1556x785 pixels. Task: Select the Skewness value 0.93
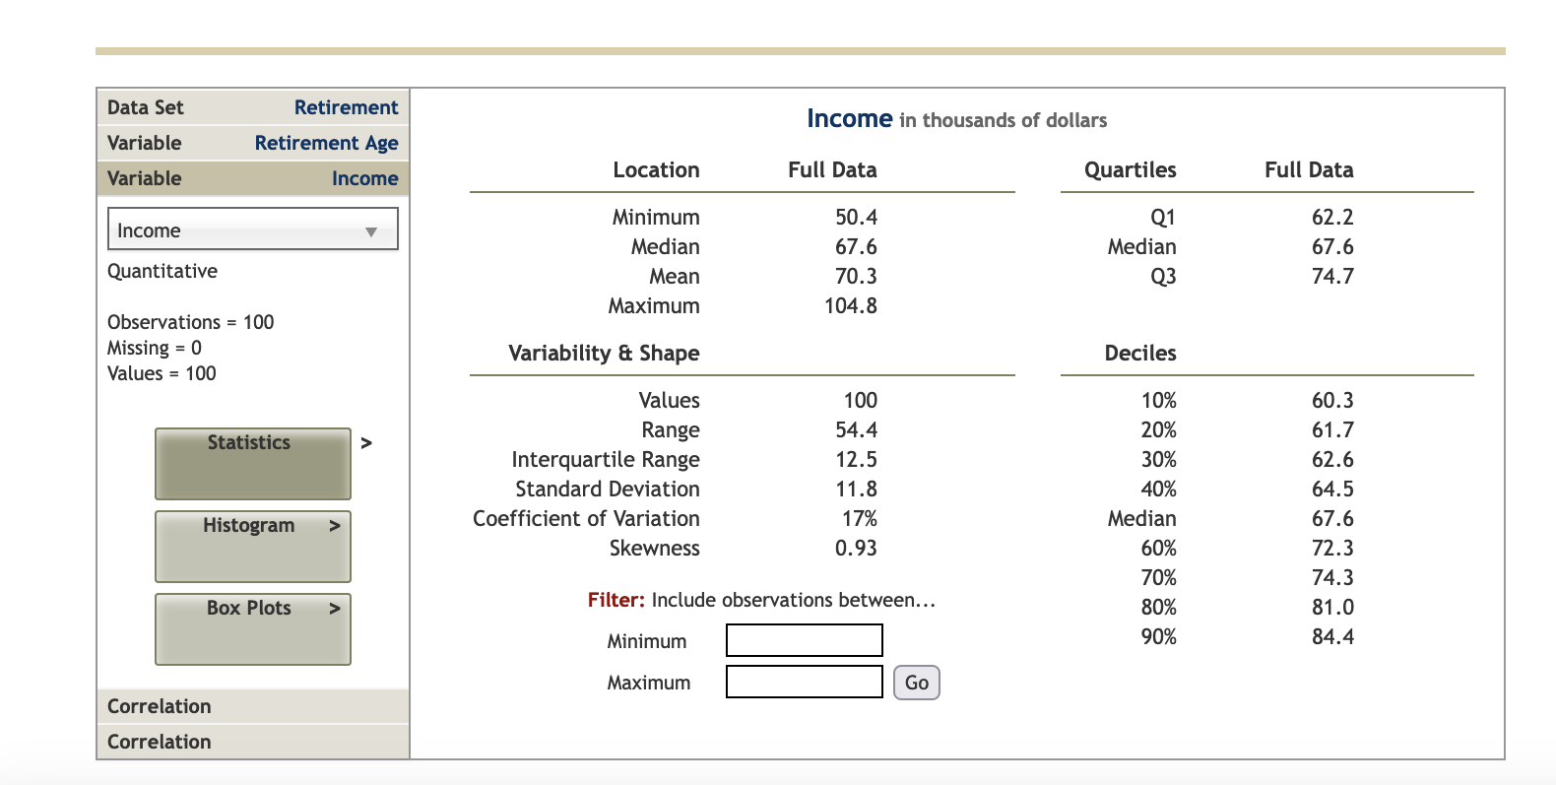[856, 548]
